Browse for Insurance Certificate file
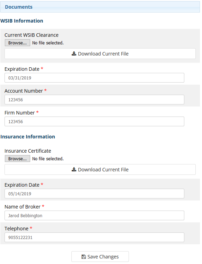 [17, 159]
